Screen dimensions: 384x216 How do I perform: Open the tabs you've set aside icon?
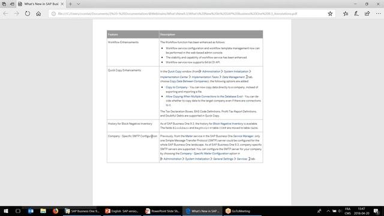click(4, 4)
